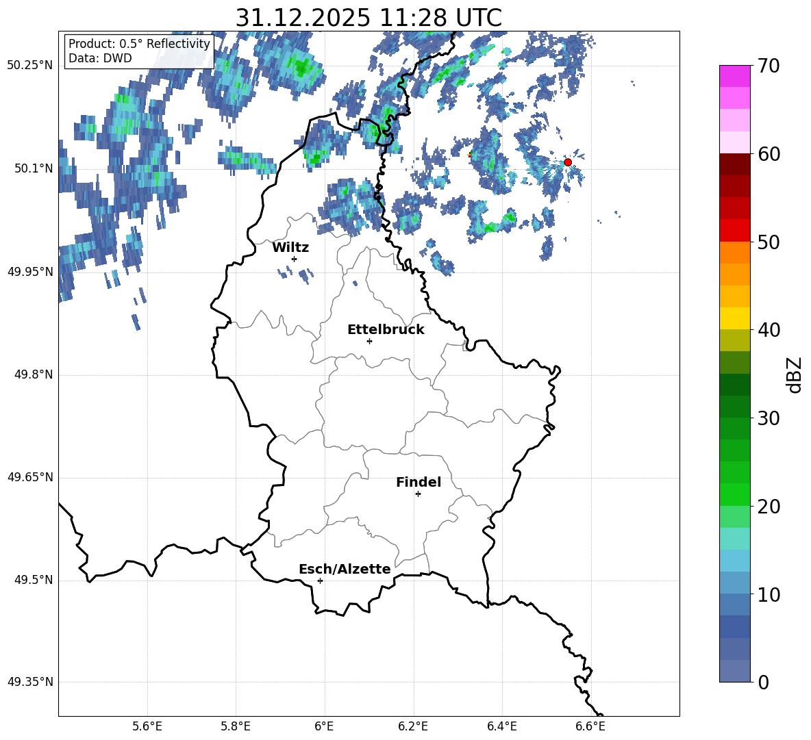The image size is (811, 740).
Task: Click the colorbar tick label 50
Action: coord(769,242)
